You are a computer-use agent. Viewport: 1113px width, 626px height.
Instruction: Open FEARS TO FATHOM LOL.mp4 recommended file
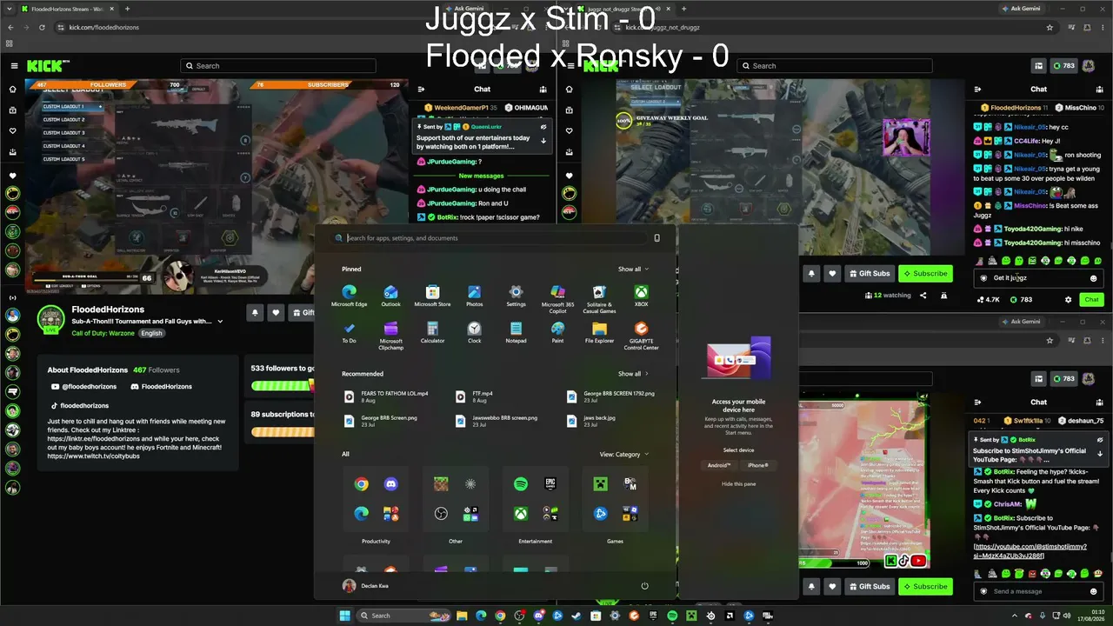(387, 396)
